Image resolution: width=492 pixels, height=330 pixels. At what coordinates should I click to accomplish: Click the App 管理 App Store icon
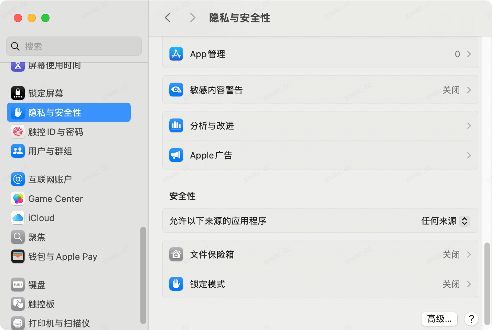pos(176,54)
